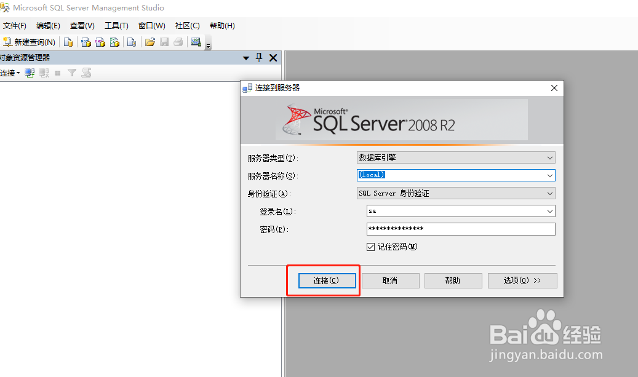Click the MDX query icon
This screenshot has height=377, width=638.
point(86,42)
